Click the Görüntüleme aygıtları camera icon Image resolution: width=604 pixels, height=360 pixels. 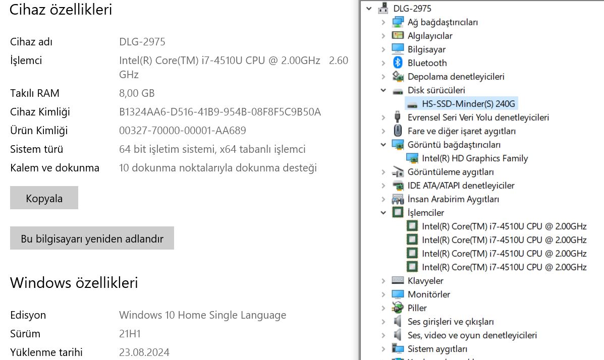click(x=398, y=172)
